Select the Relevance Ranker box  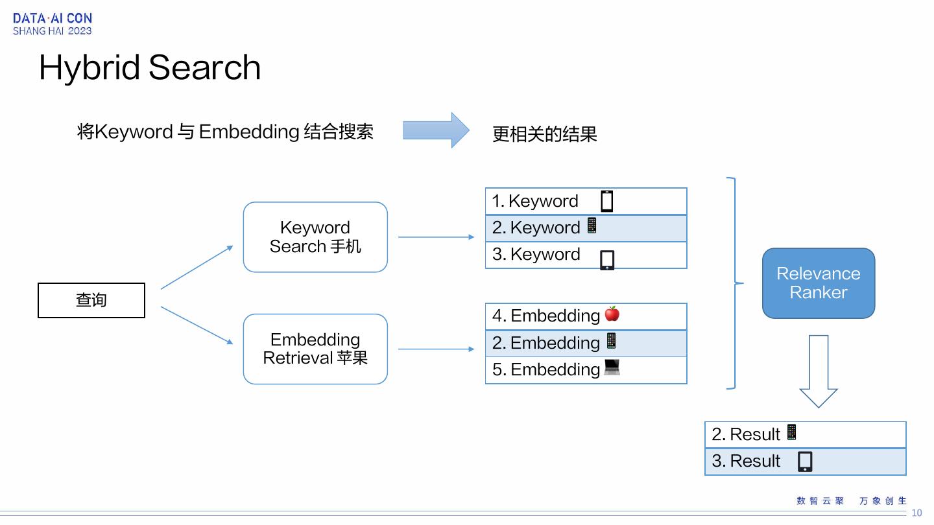[x=819, y=283]
